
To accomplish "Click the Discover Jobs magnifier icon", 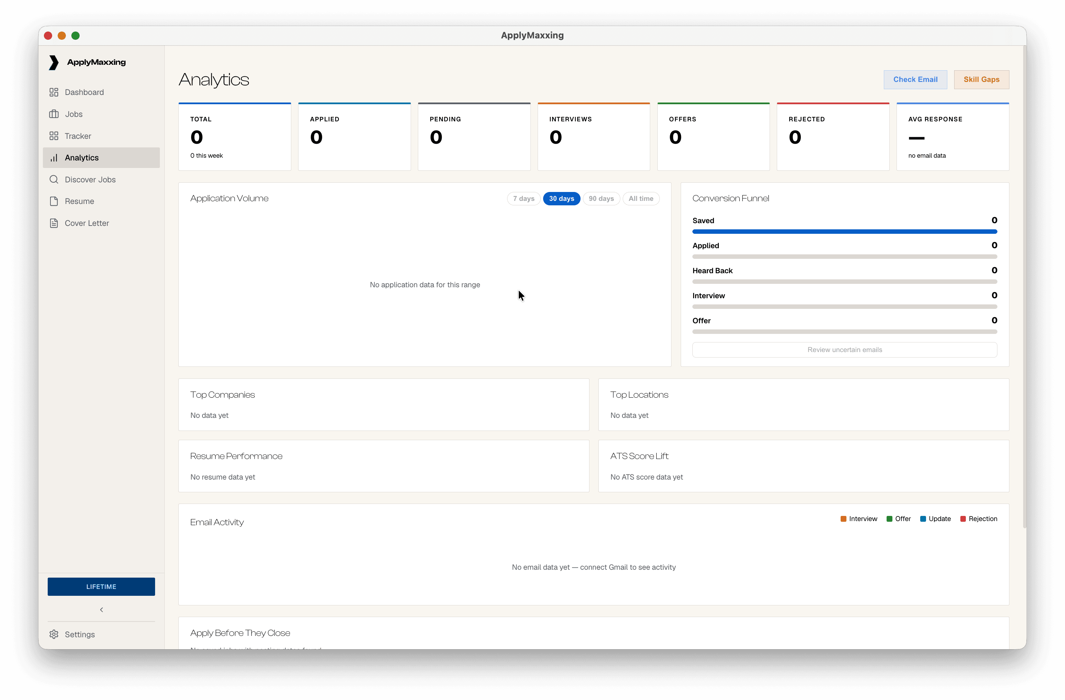I will [54, 180].
